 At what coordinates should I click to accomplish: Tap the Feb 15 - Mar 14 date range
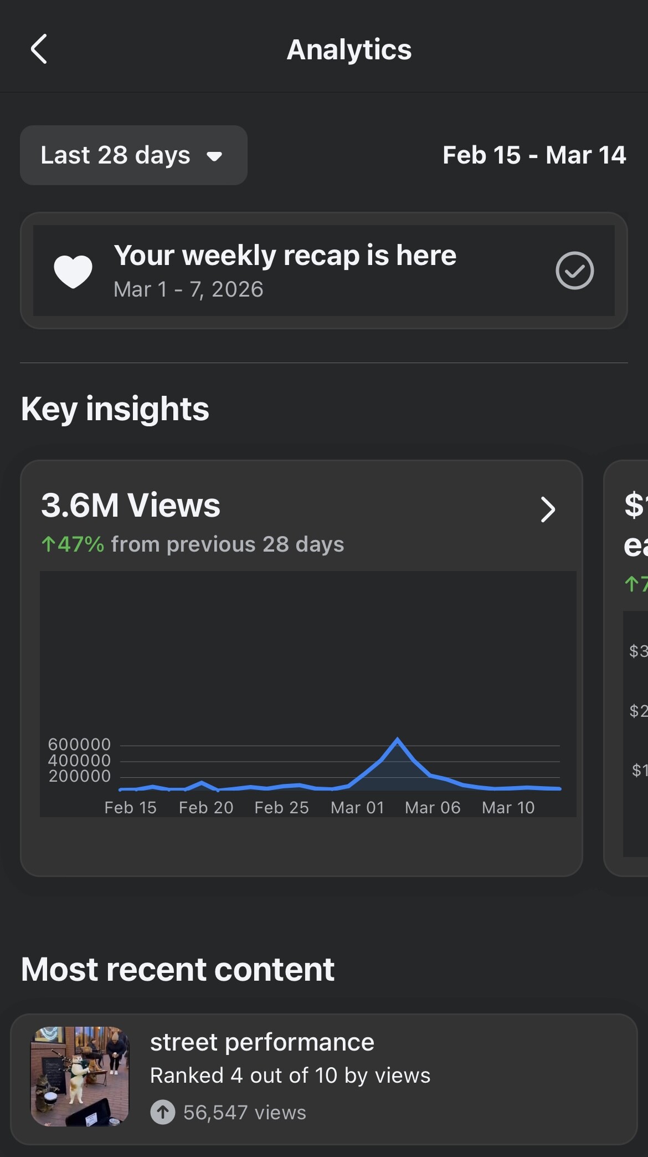click(x=534, y=155)
